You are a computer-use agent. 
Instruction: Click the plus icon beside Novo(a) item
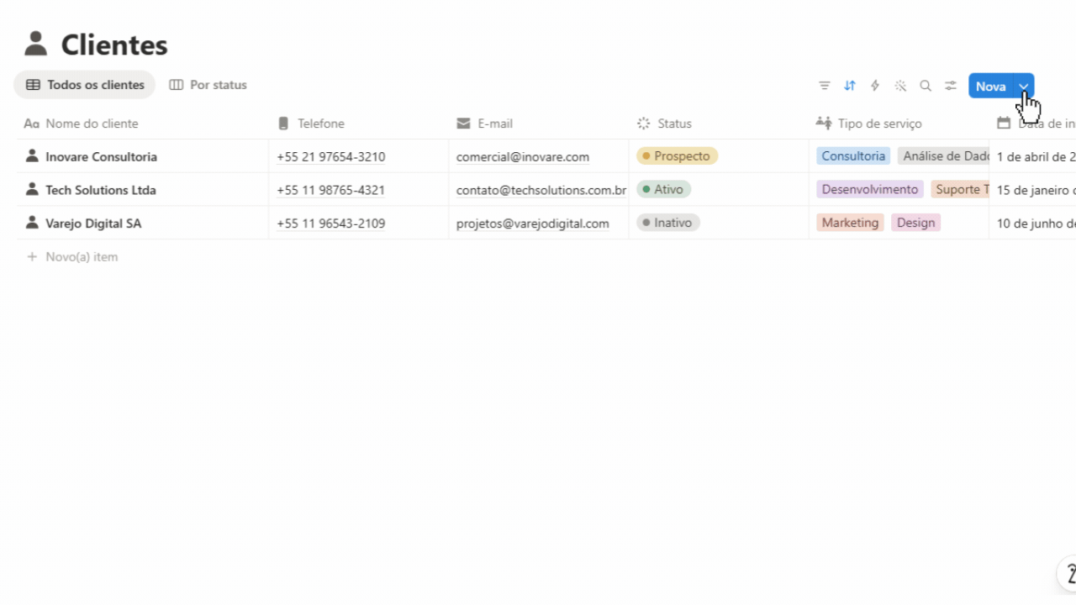(x=32, y=256)
